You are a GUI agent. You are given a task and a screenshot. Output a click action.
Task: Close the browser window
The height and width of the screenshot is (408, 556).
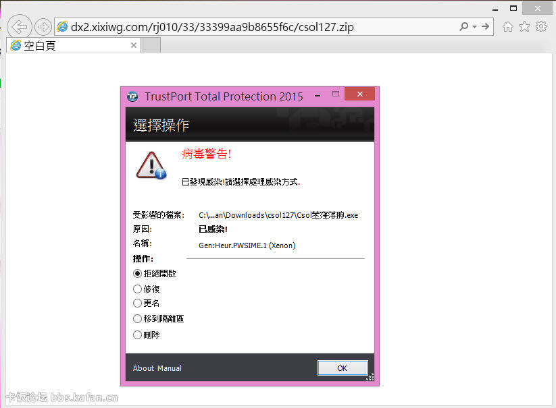click(x=538, y=8)
